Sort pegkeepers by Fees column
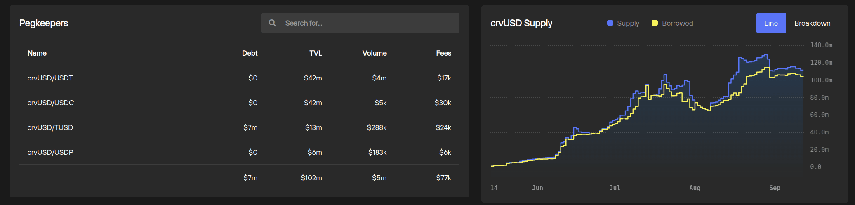The image size is (855, 205). coord(443,53)
